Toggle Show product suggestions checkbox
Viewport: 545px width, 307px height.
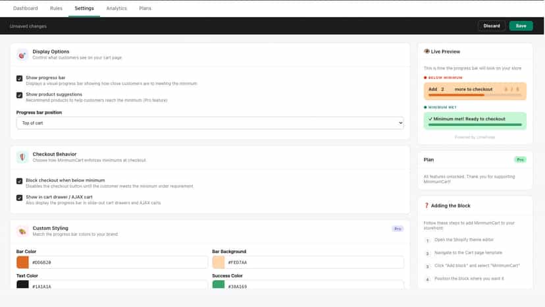pos(20,95)
